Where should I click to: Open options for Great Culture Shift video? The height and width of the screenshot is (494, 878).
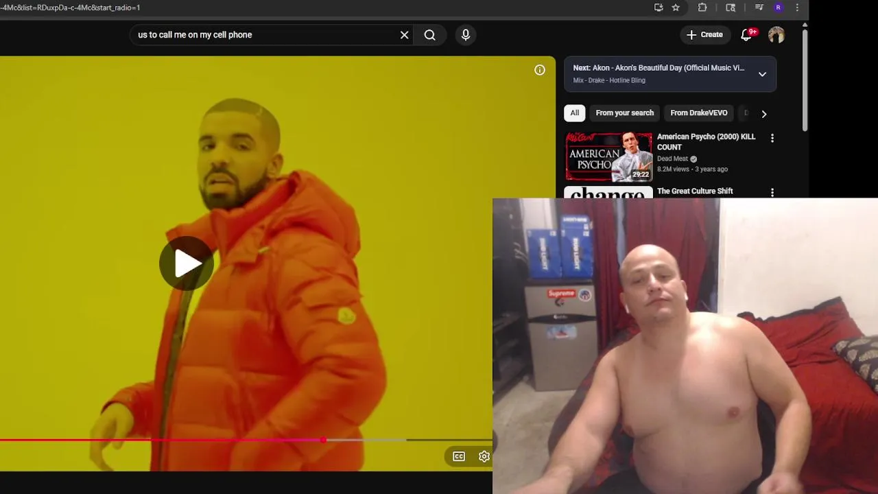click(772, 193)
